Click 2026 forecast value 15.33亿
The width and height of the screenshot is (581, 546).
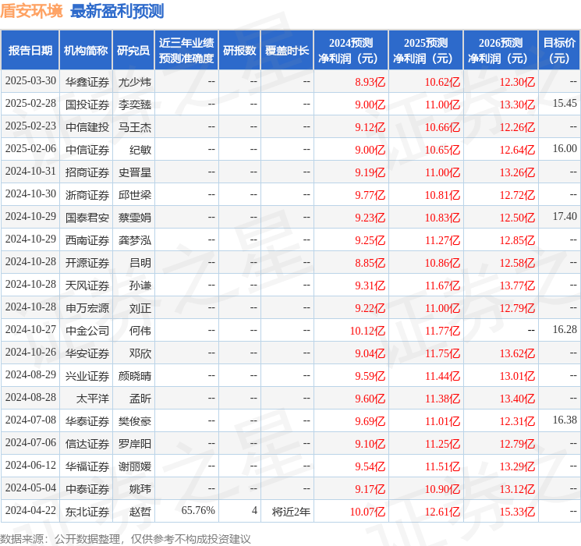(517, 511)
